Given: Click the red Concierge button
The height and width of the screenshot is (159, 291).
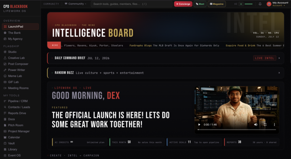Looking at the screenshot, I should [183, 4].
